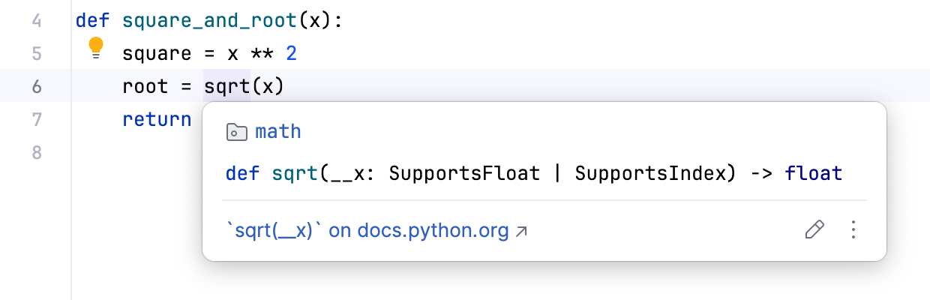
Task: Click the __x parameter in popup signature
Action: [343, 174]
